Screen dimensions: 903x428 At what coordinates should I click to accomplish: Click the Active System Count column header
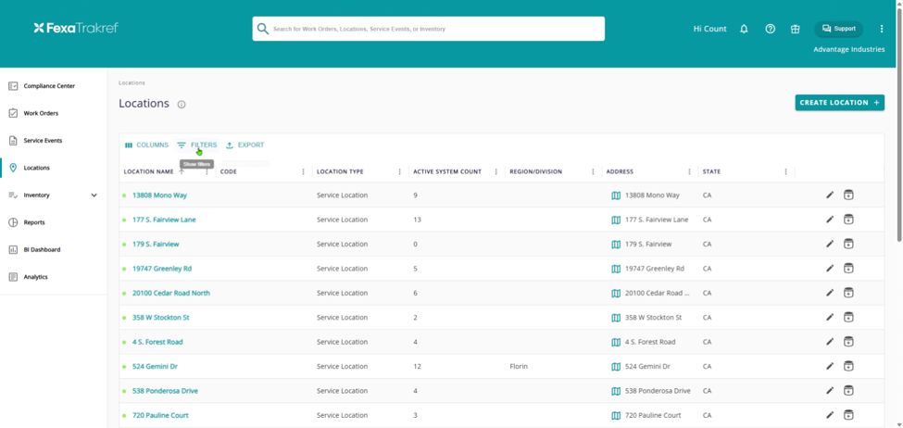447,171
